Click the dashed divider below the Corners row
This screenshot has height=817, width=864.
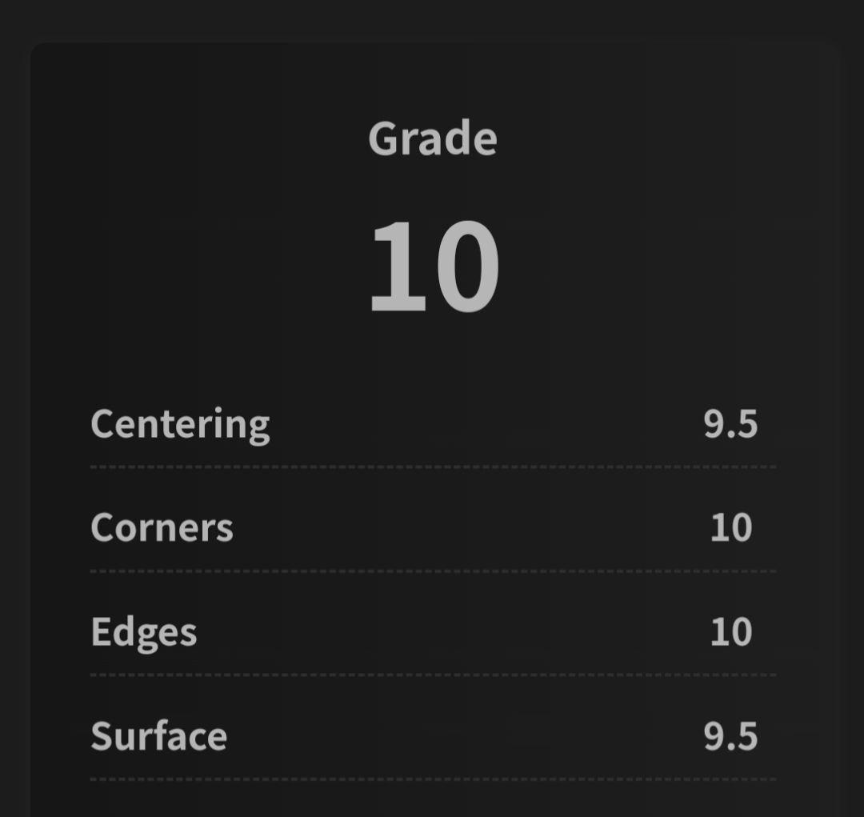point(432,571)
